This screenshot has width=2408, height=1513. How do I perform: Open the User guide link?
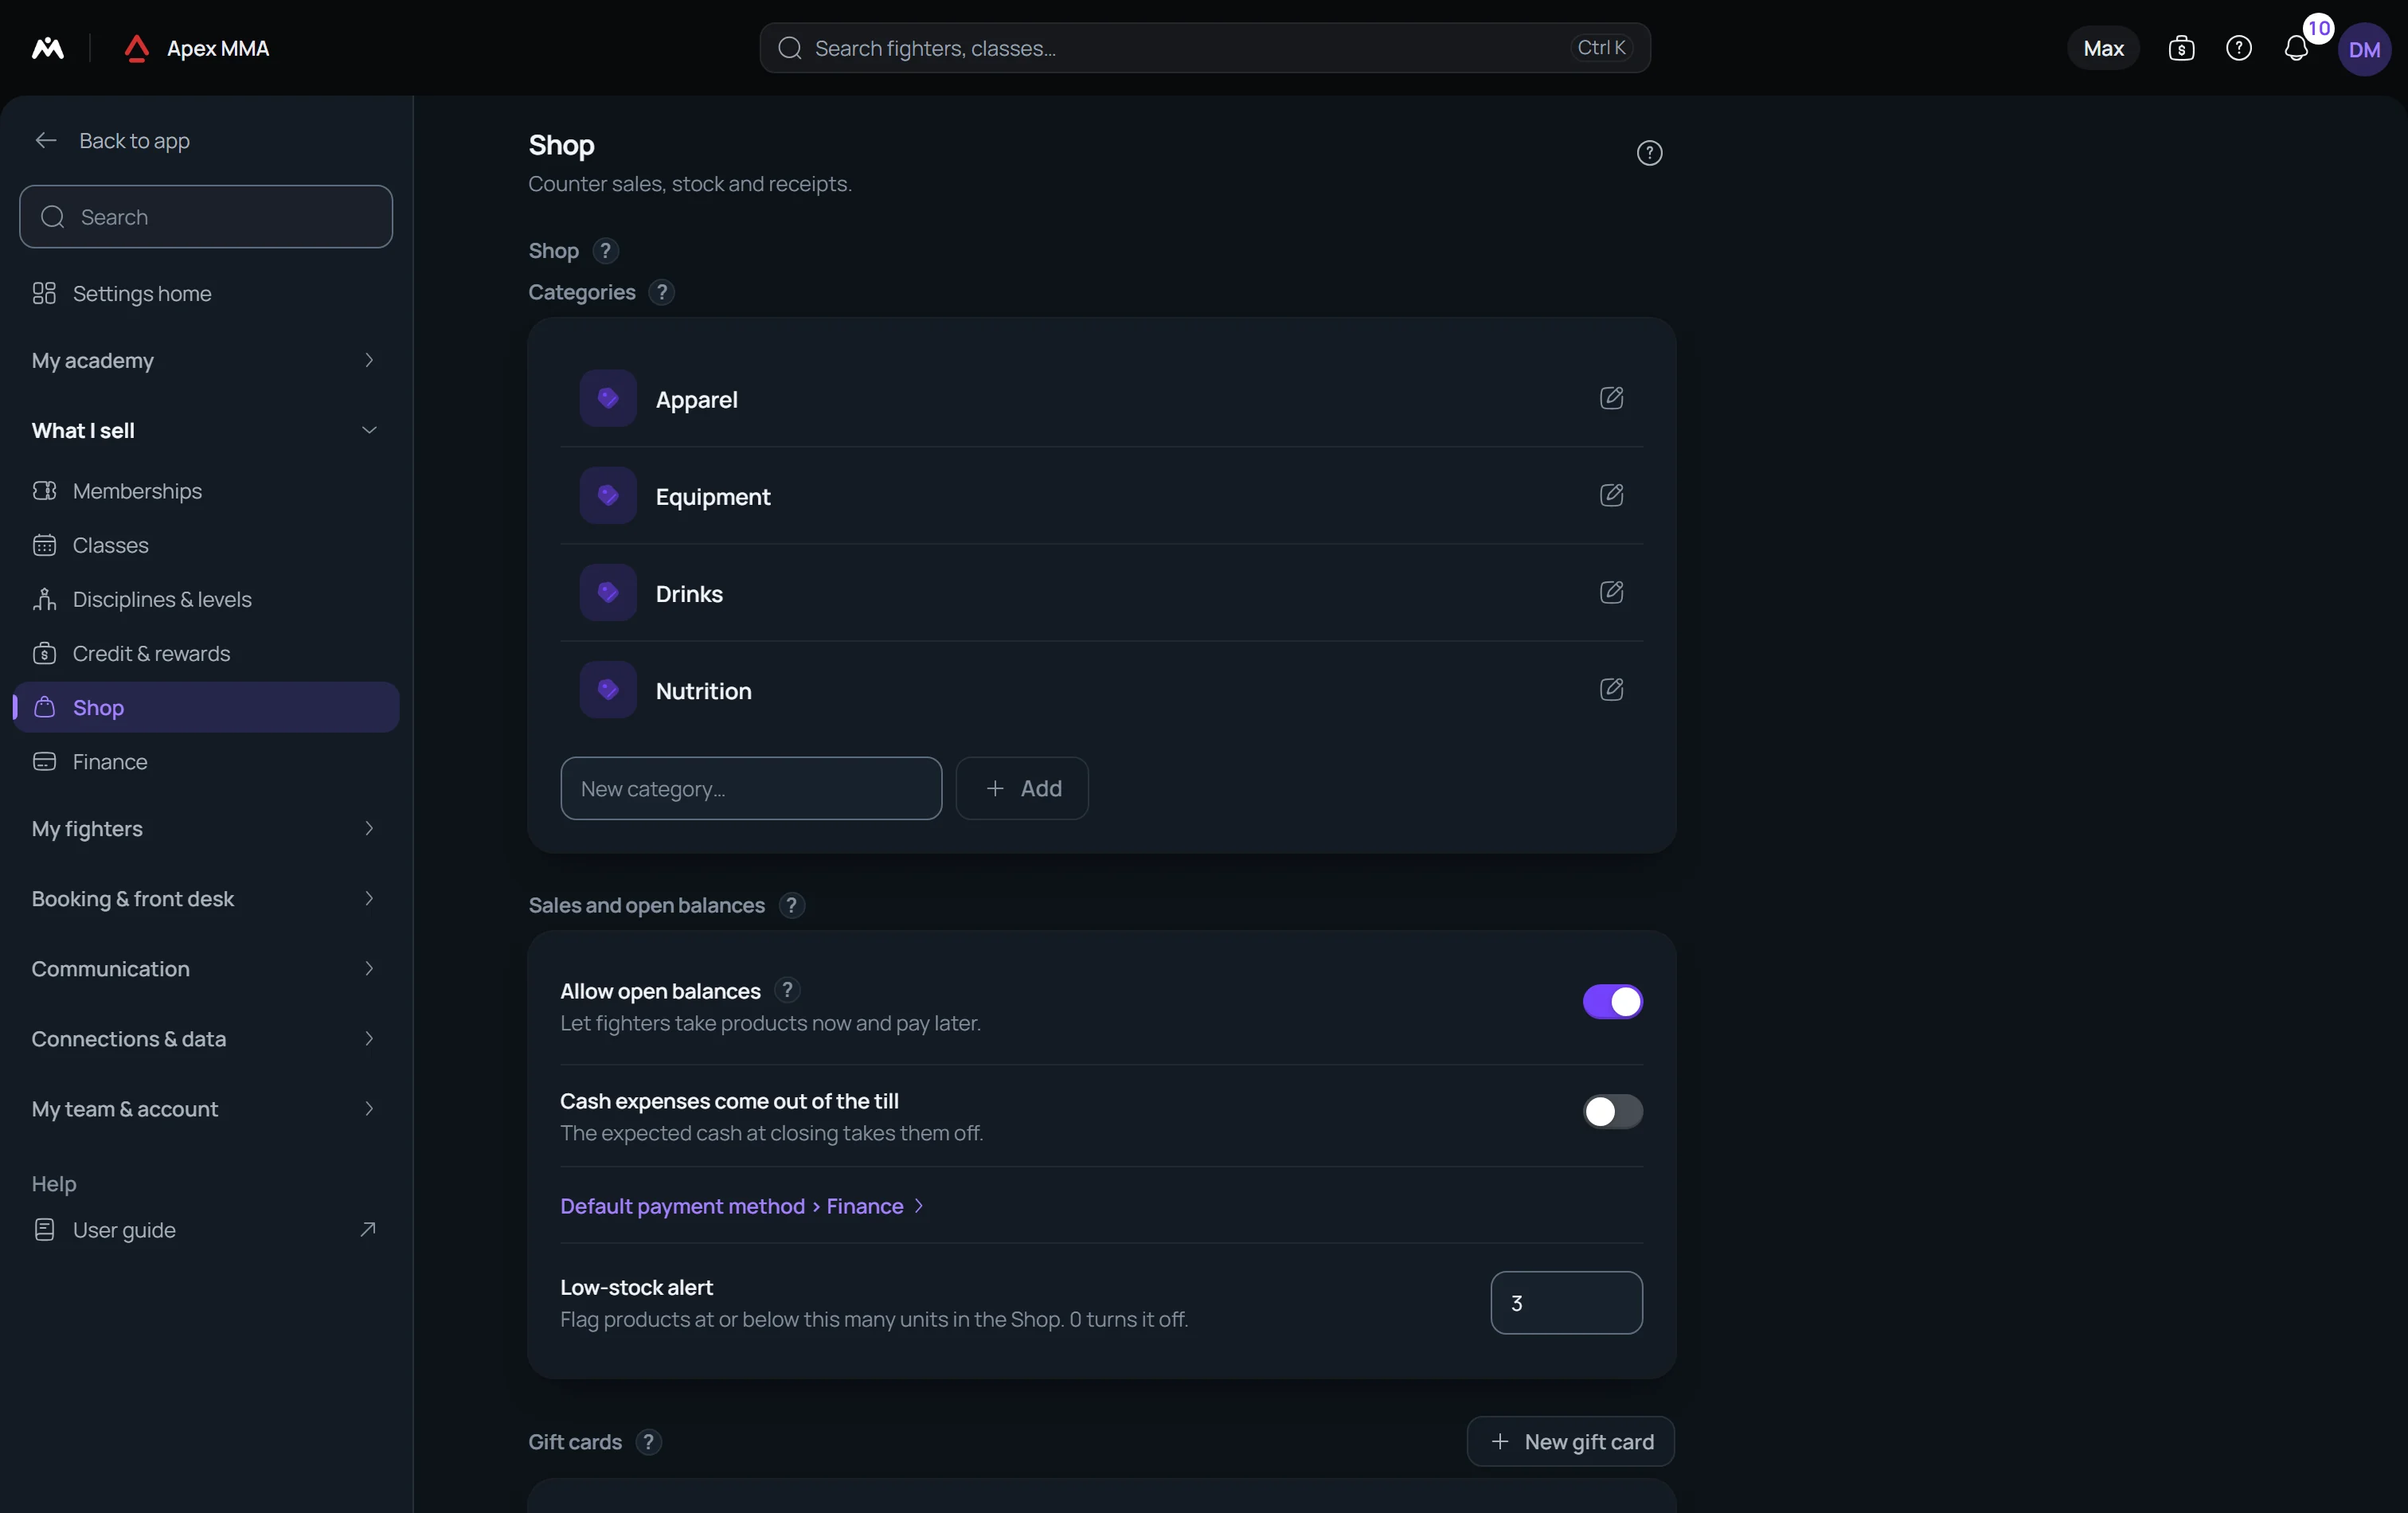click(x=206, y=1230)
